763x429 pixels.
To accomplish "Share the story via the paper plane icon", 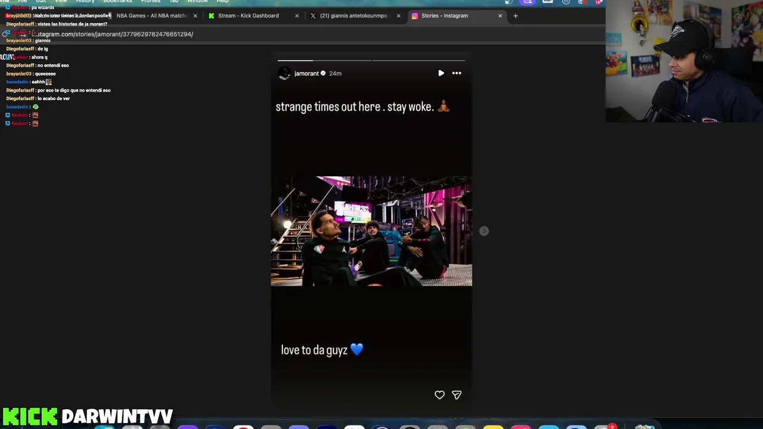I will tap(457, 395).
